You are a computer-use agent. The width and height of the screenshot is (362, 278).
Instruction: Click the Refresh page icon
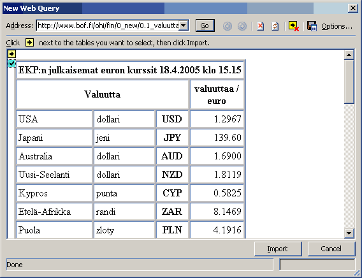(x=275, y=26)
